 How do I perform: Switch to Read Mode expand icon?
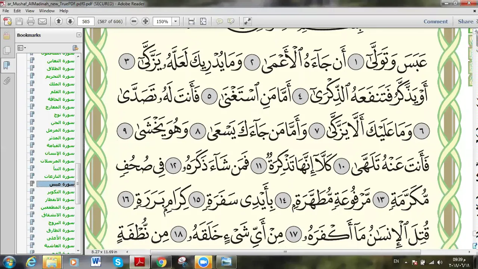point(247,21)
